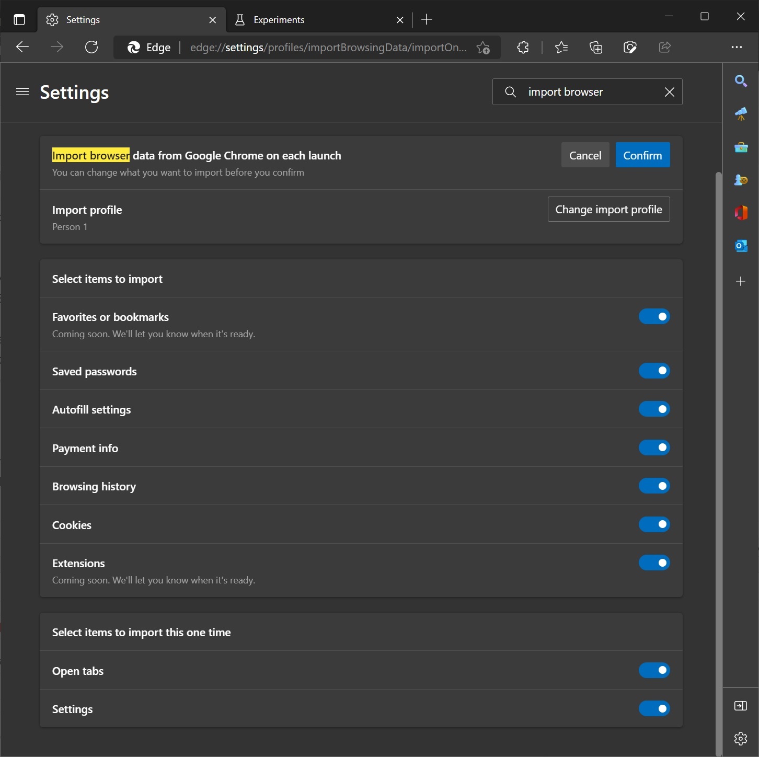Open Microsoft 365 from the sidebar
Image resolution: width=759 pixels, height=757 pixels.
(x=741, y=213)
